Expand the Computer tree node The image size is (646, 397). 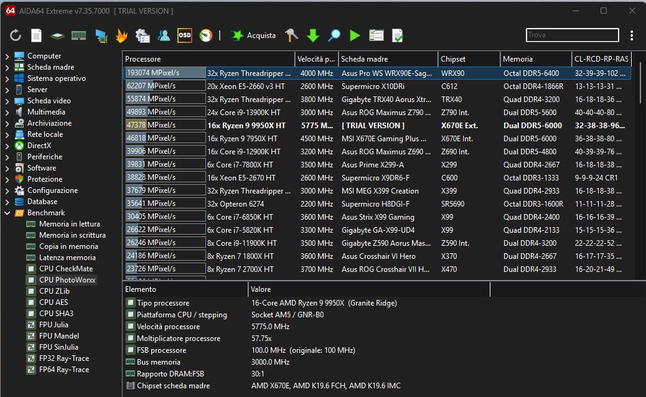7,56
